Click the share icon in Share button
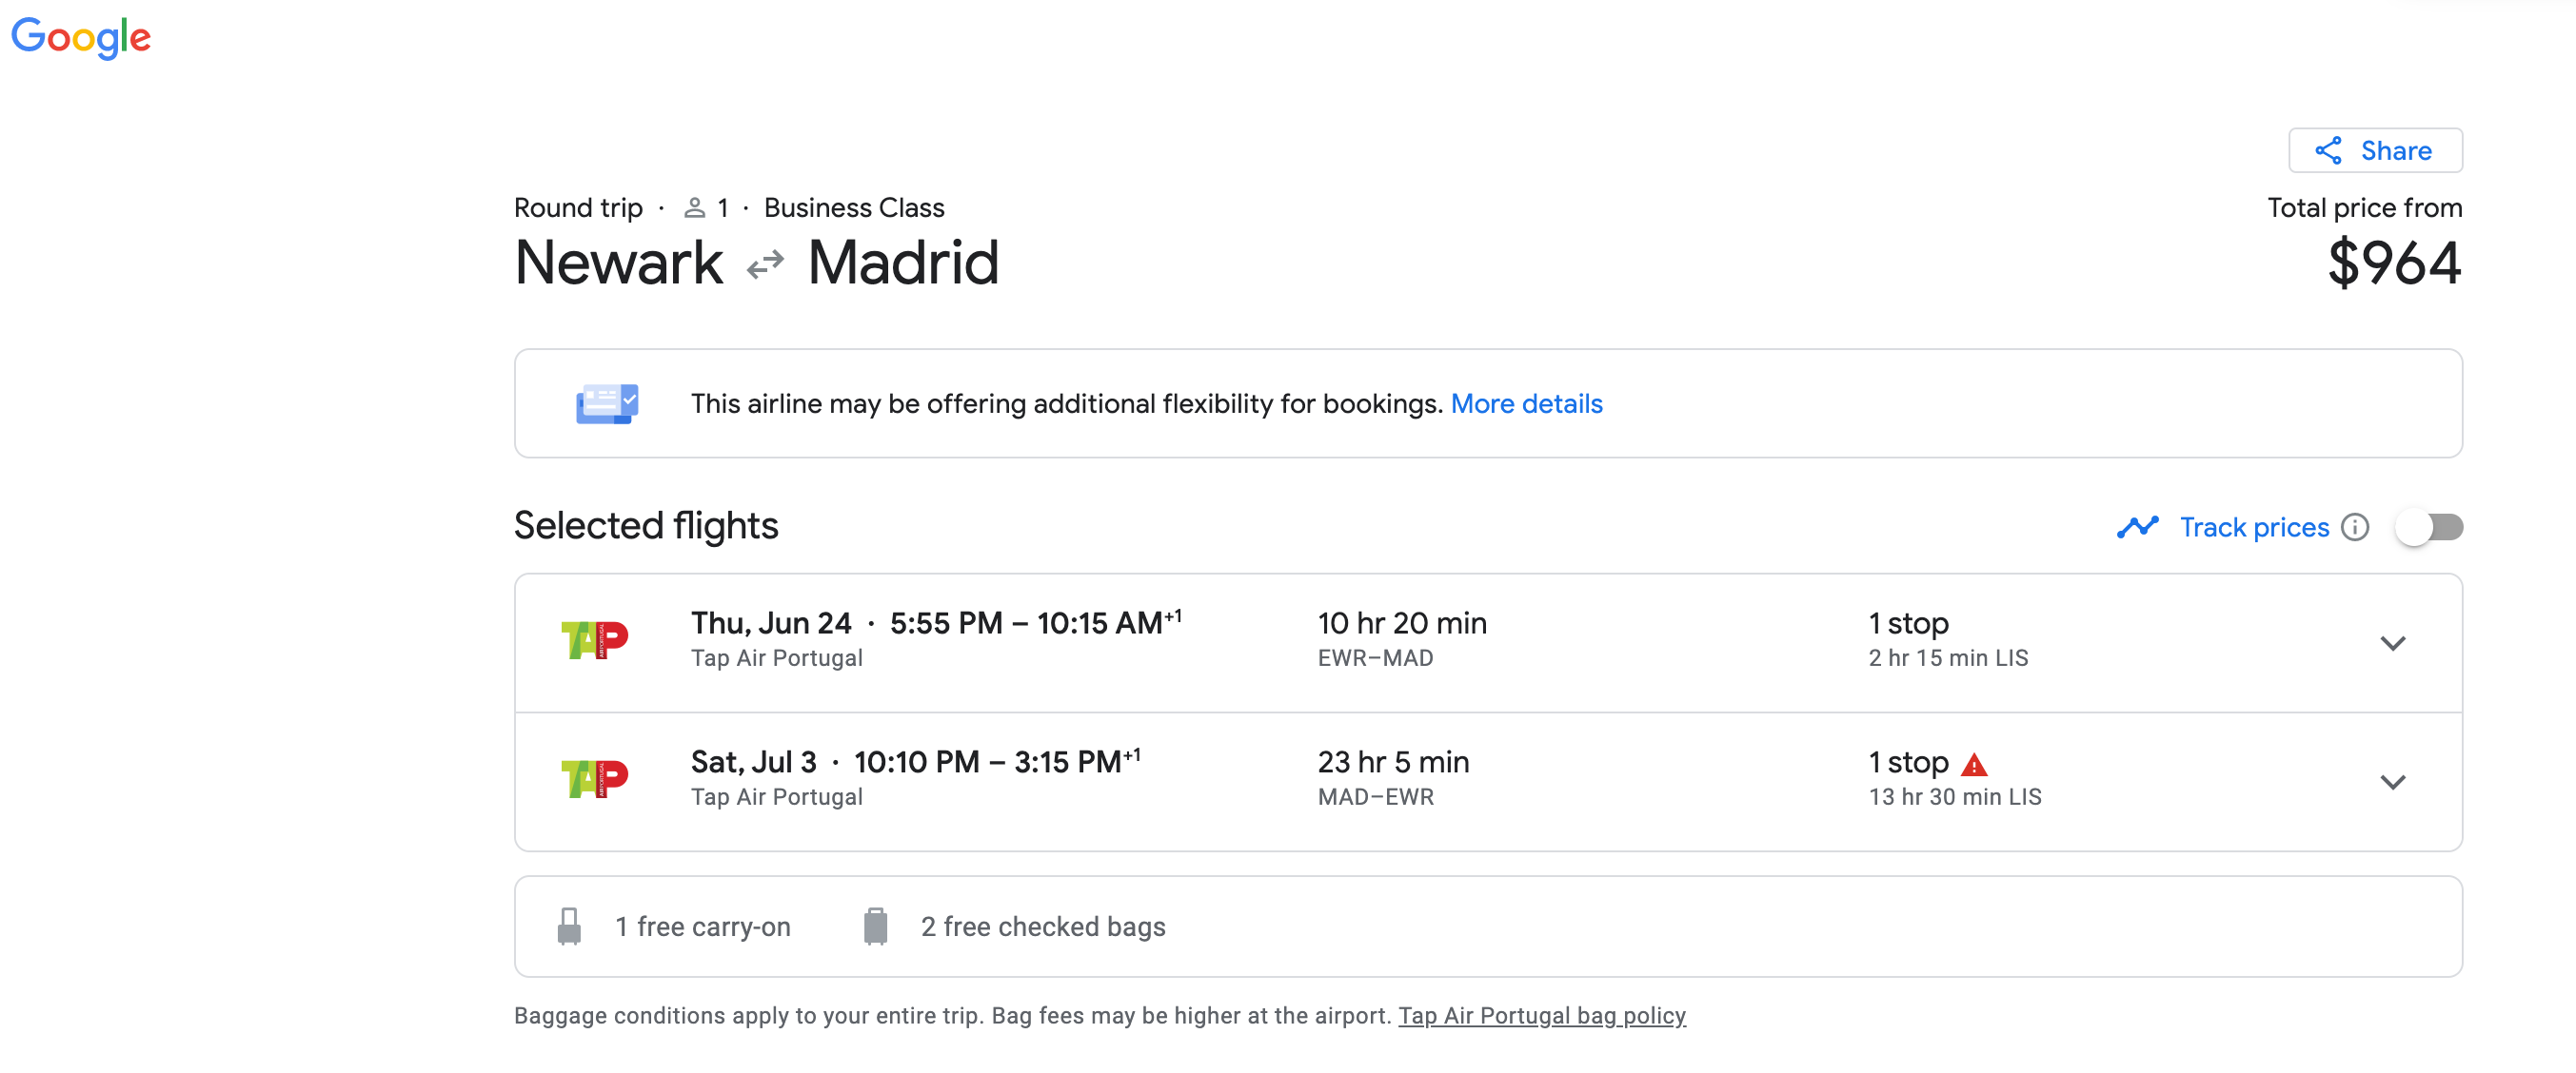This screenshot has height=1073, width=2576. click(2328, 151)
